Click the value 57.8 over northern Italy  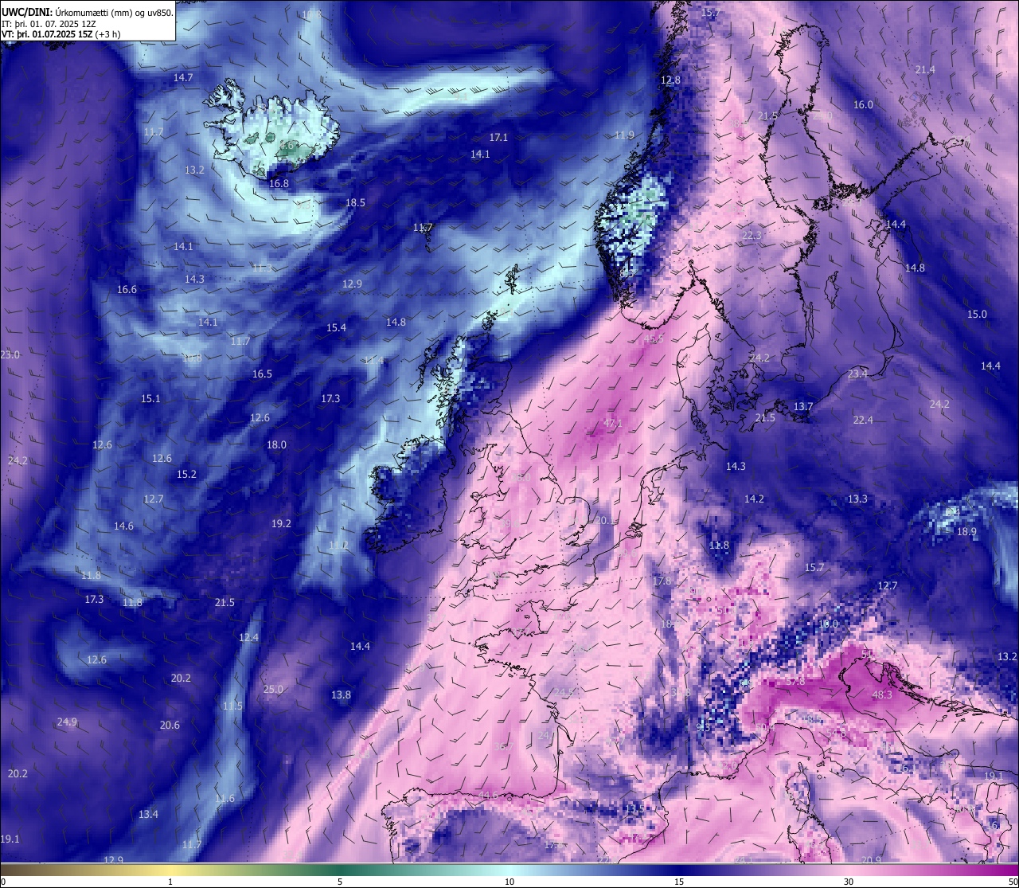pyautogui.click(x=795, y=682)
